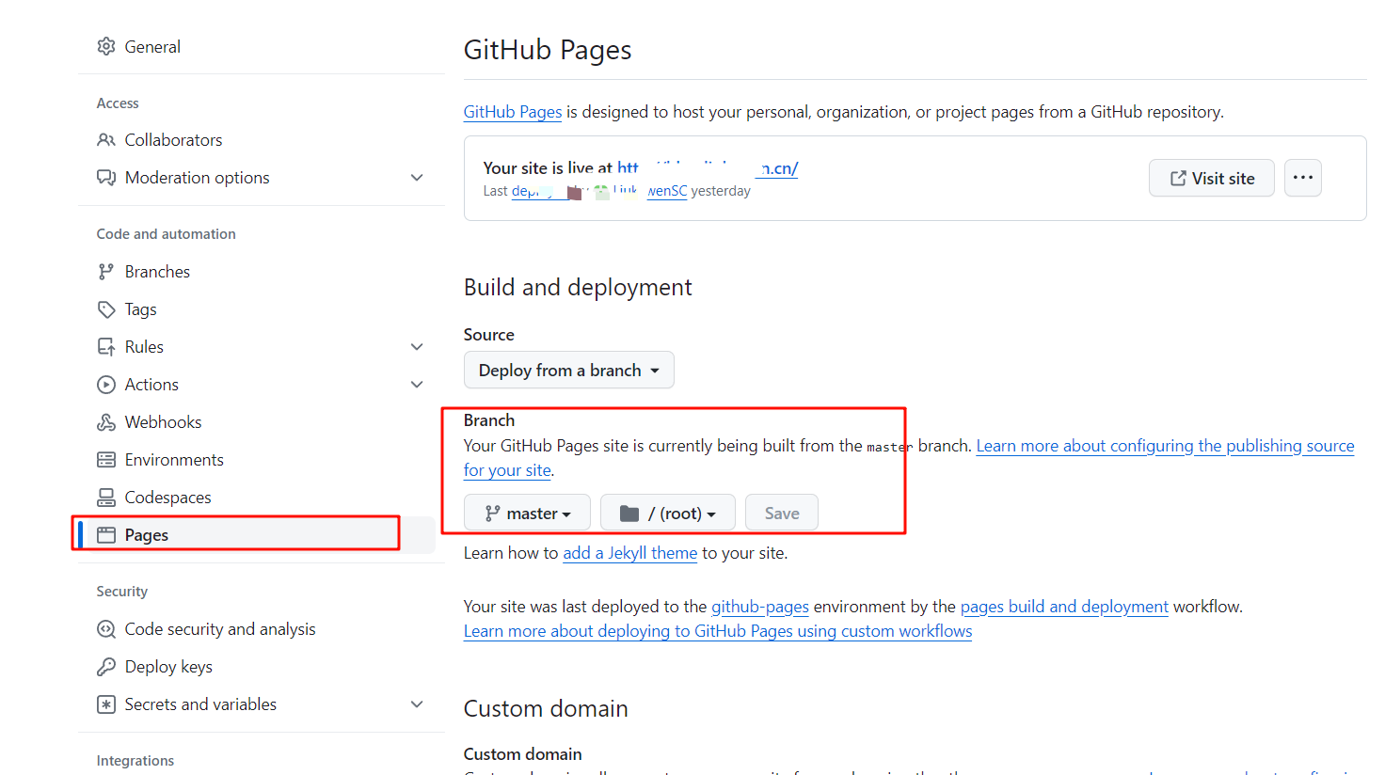This screenshot has height=775, width=1385.
Task: Click the Save button
Action: pos(782,513)
